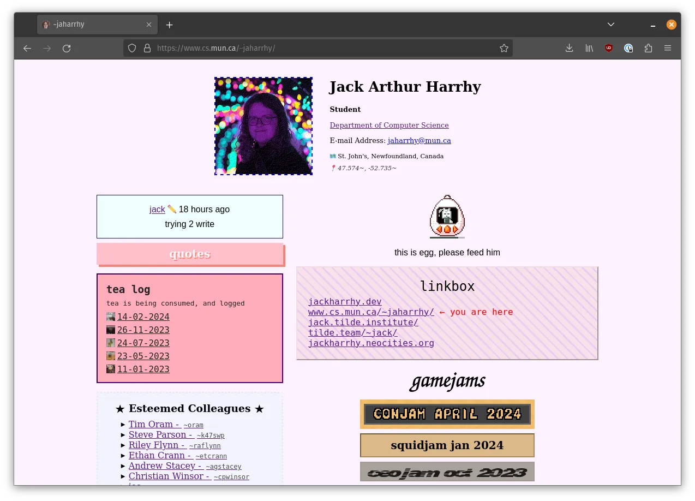Image resolution: width=695 pixels, height=501 pixels.
Task: Open the Downloads panel icon
Action: point(569,49)
